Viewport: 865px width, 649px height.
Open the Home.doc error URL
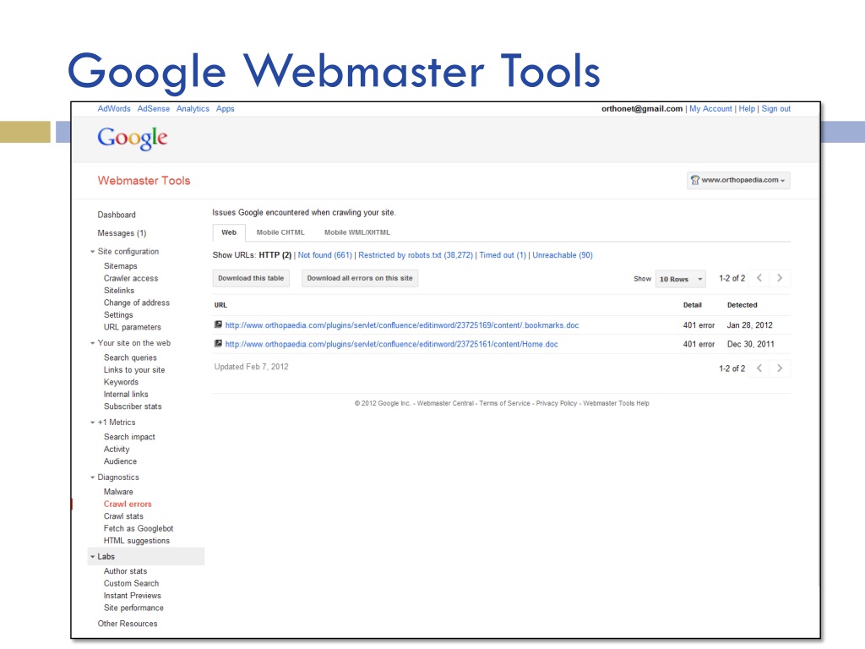(x=392, y=344)
